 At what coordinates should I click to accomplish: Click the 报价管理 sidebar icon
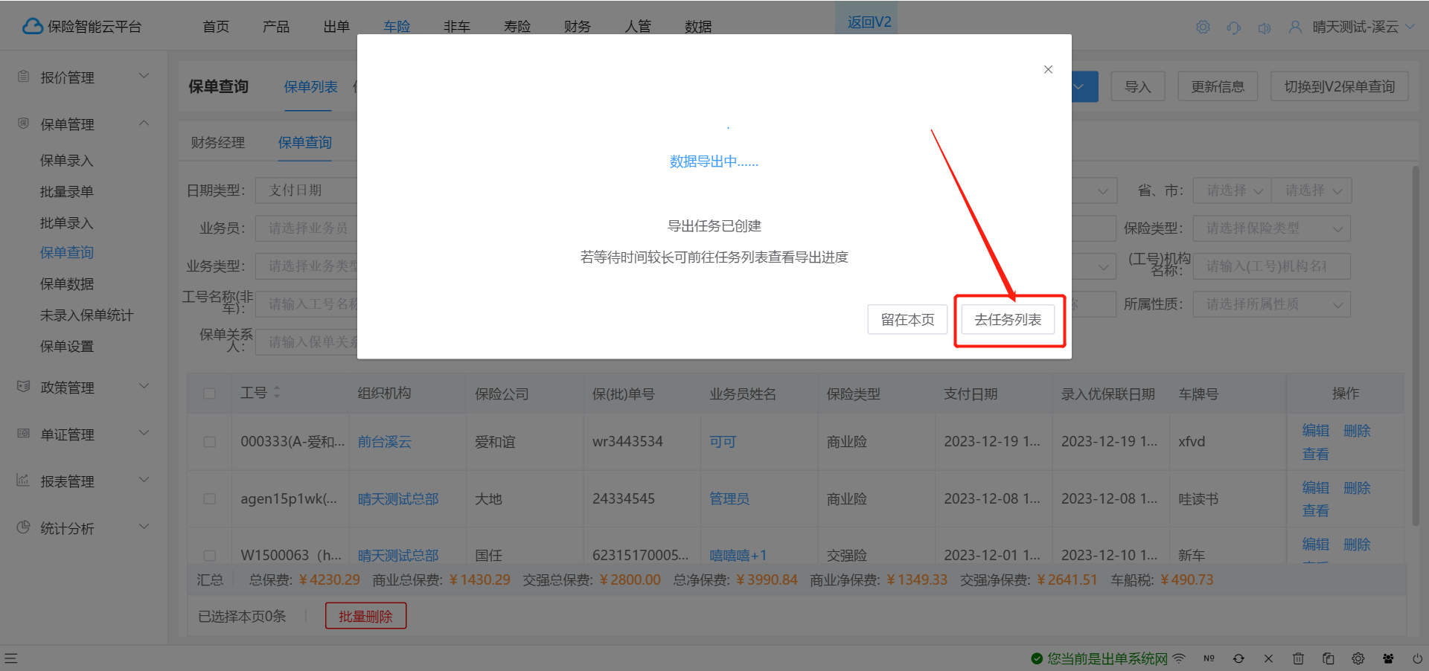(x=23, y=77)
